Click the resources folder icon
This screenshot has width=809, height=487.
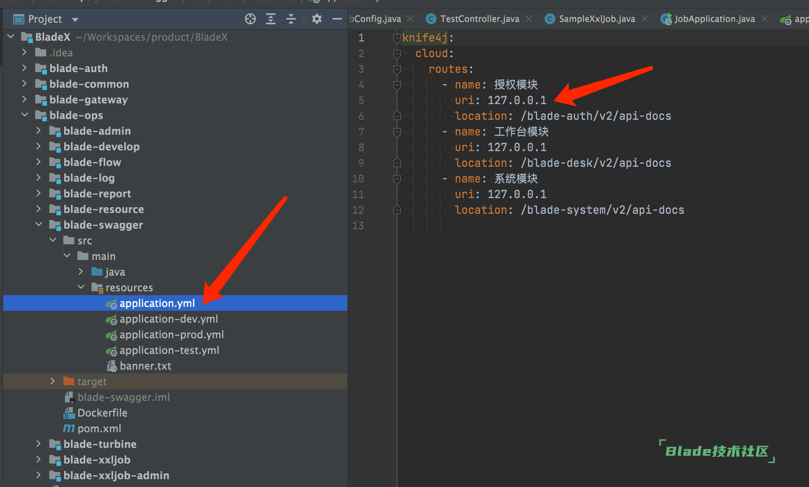(97, 288)
